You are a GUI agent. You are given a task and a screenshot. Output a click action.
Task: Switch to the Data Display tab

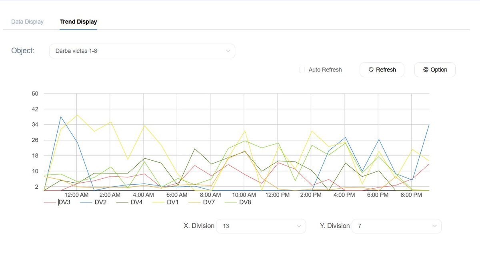(27, 22)
